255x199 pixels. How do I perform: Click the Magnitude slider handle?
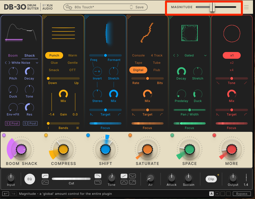click(213, 7)
